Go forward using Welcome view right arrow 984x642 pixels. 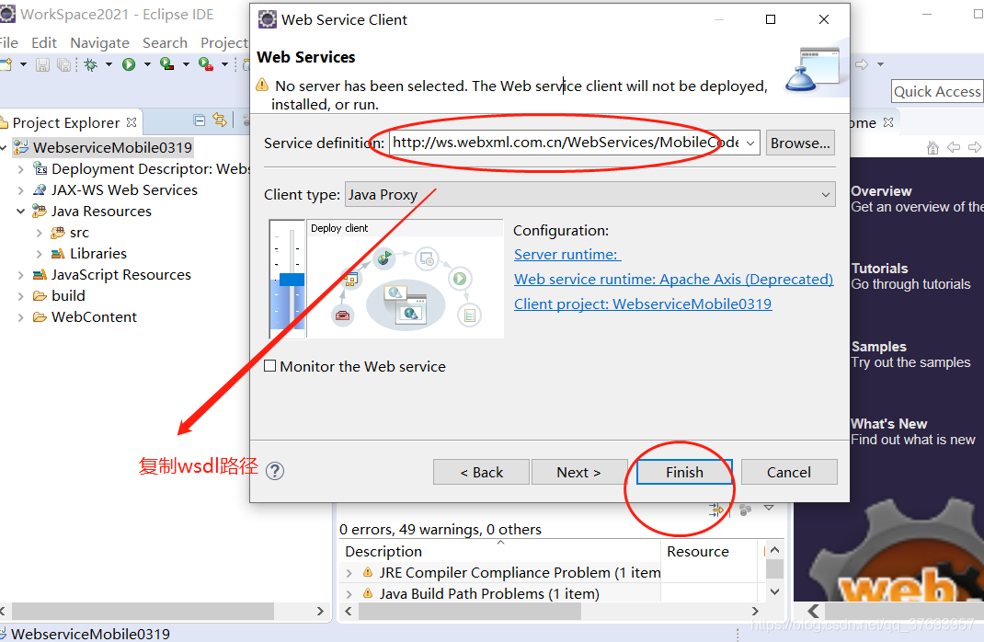coord(975,147)
